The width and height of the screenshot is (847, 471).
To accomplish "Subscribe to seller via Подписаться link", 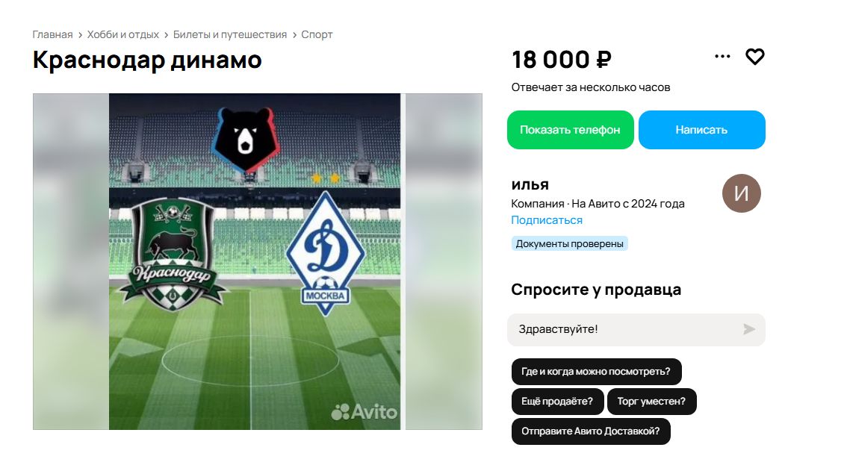I will click(x=547, y=220).
